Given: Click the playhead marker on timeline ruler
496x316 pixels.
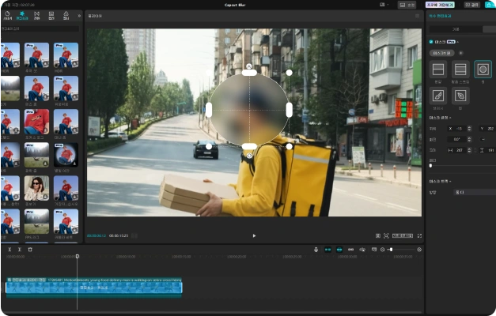Looking at the screenshot, I should (x=78, y=256).
